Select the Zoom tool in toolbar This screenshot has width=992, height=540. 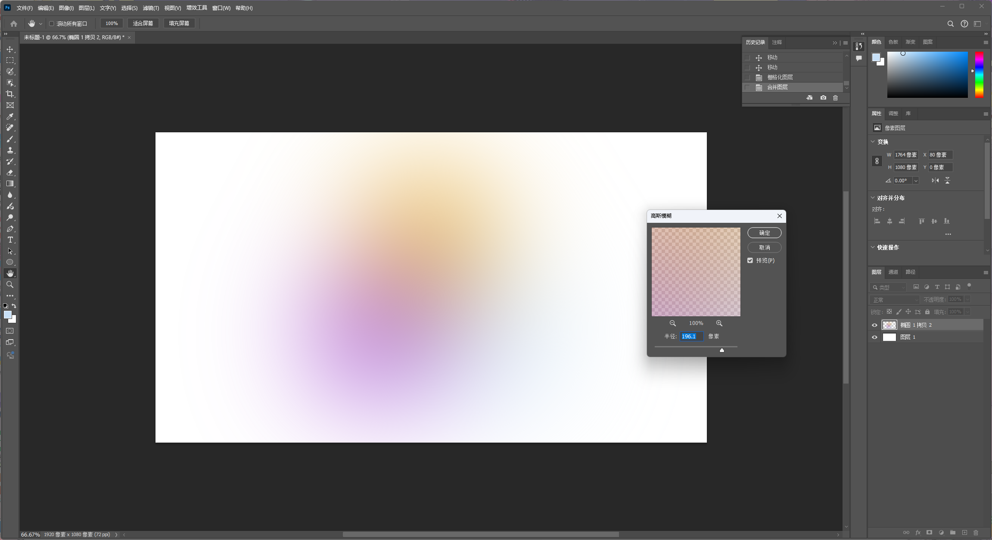click(10, 284)
